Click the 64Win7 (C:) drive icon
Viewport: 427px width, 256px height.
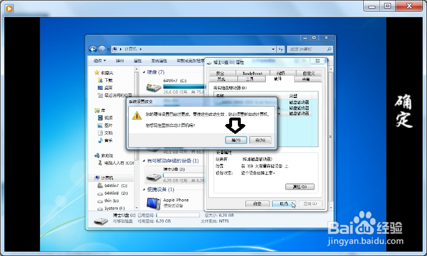tap(154, 87)
